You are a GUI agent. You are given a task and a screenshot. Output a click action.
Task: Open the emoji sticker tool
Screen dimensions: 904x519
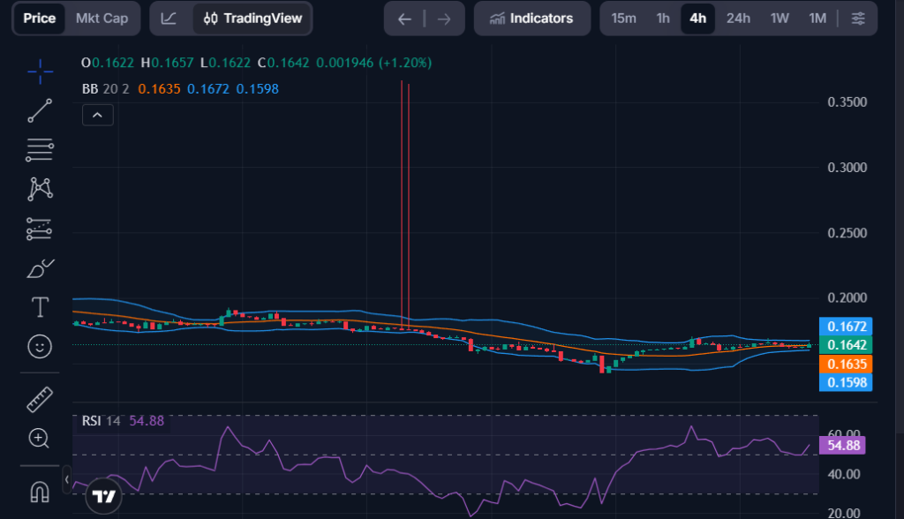point(39,347)
